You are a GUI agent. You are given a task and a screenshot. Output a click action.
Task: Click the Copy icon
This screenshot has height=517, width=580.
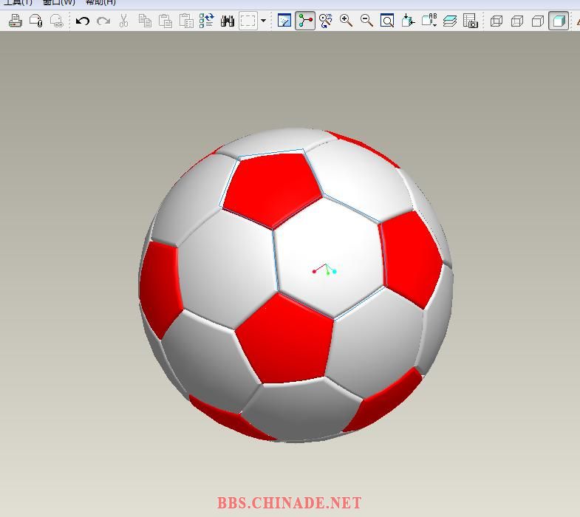point(145,21)
